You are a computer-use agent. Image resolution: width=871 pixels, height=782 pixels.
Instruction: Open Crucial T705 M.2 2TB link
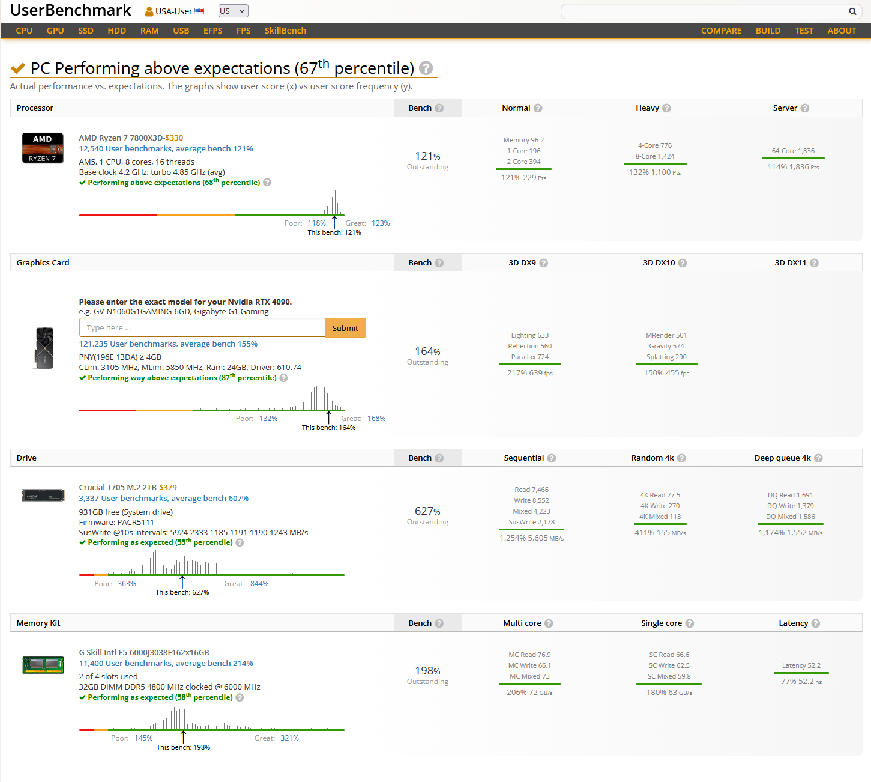(x=118, y=488)
